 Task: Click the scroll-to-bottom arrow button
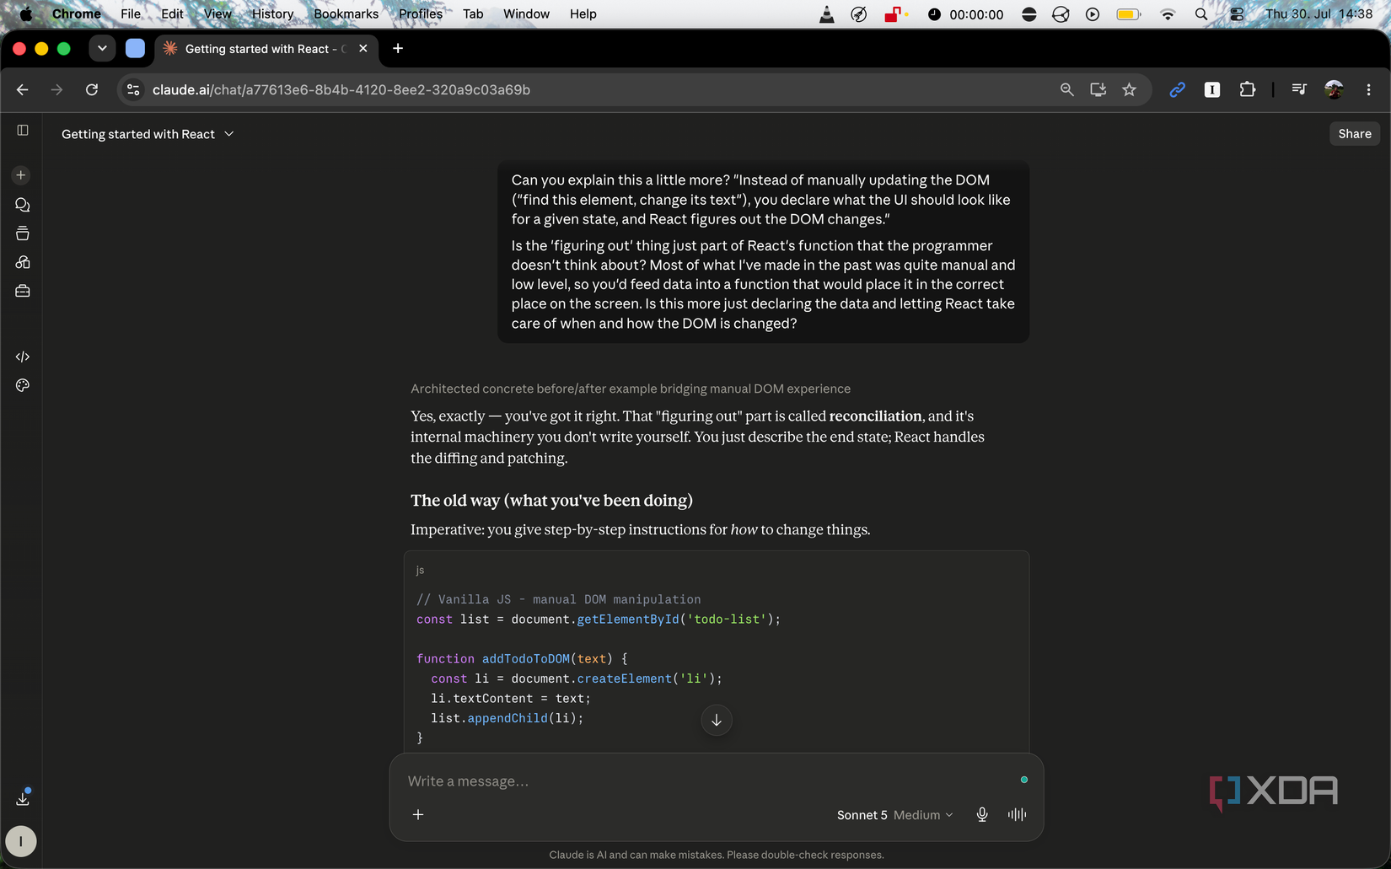pyautogui.click(x=717, y=721)
